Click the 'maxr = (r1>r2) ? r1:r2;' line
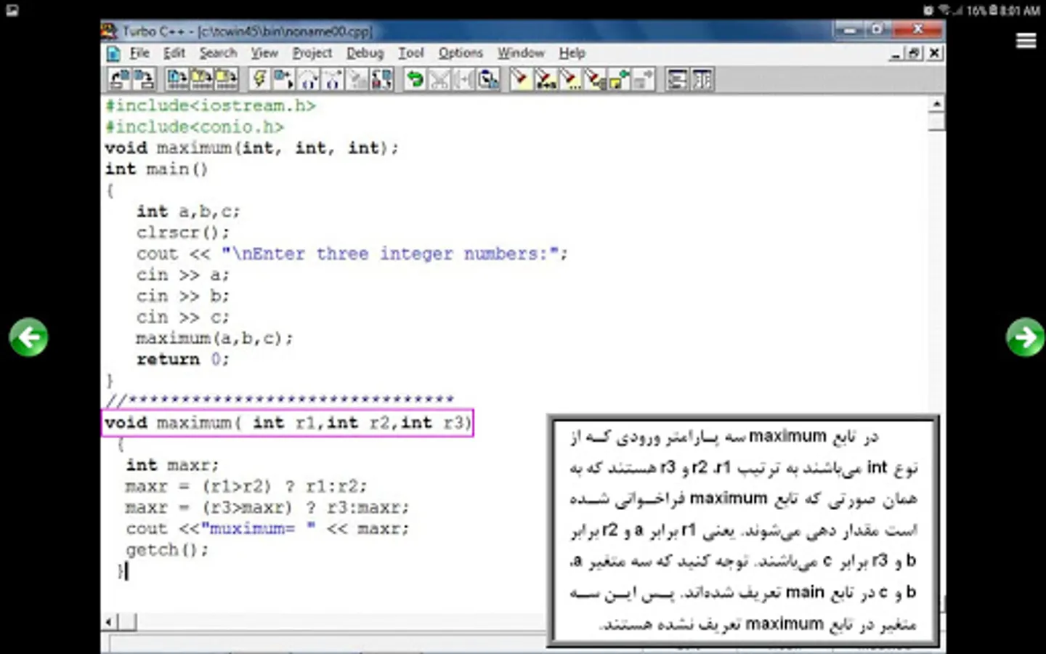The height and width of the screenshot is (654, 1046). (246, 485)
